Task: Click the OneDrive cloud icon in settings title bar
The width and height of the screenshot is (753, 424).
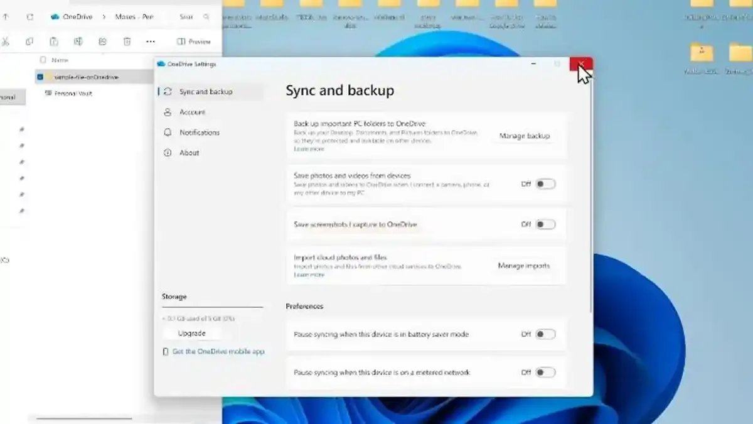Action: (161, 64)
